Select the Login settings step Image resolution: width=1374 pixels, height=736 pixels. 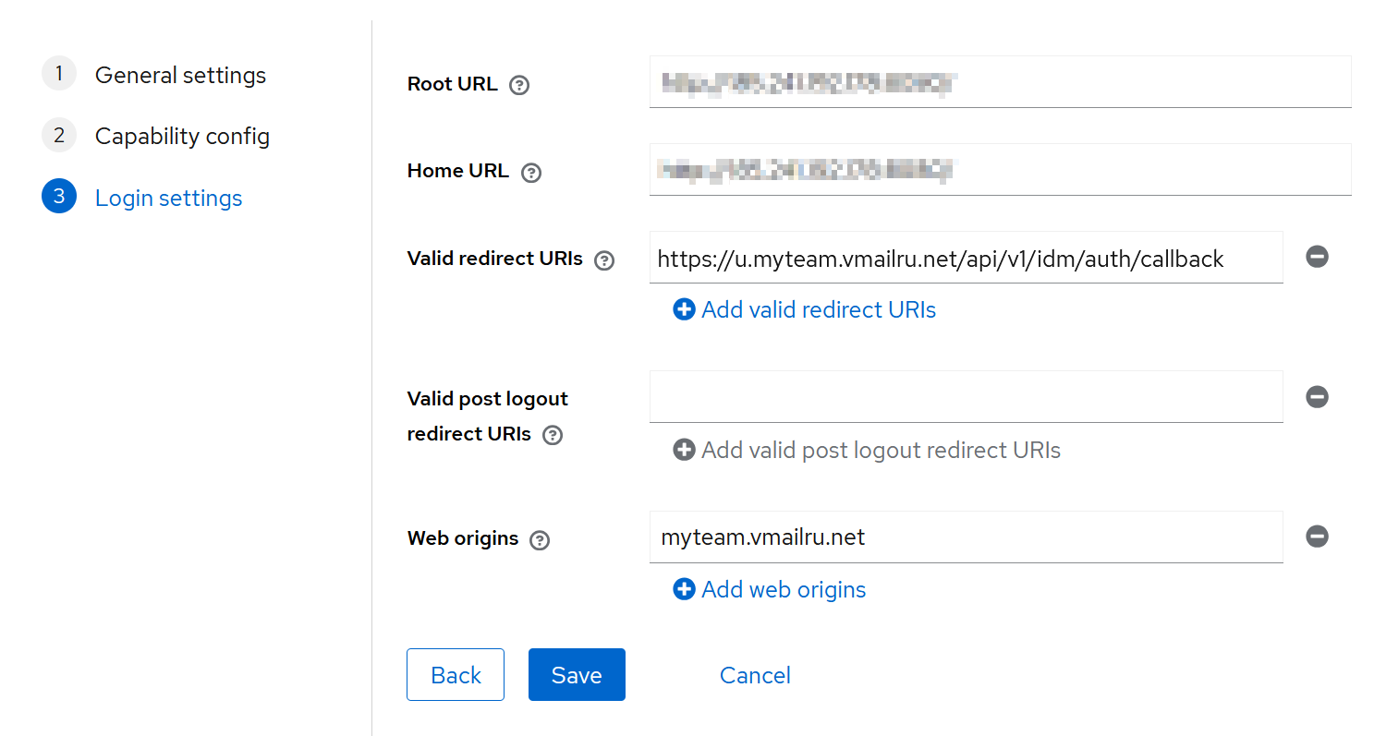[x=168, y=199]
